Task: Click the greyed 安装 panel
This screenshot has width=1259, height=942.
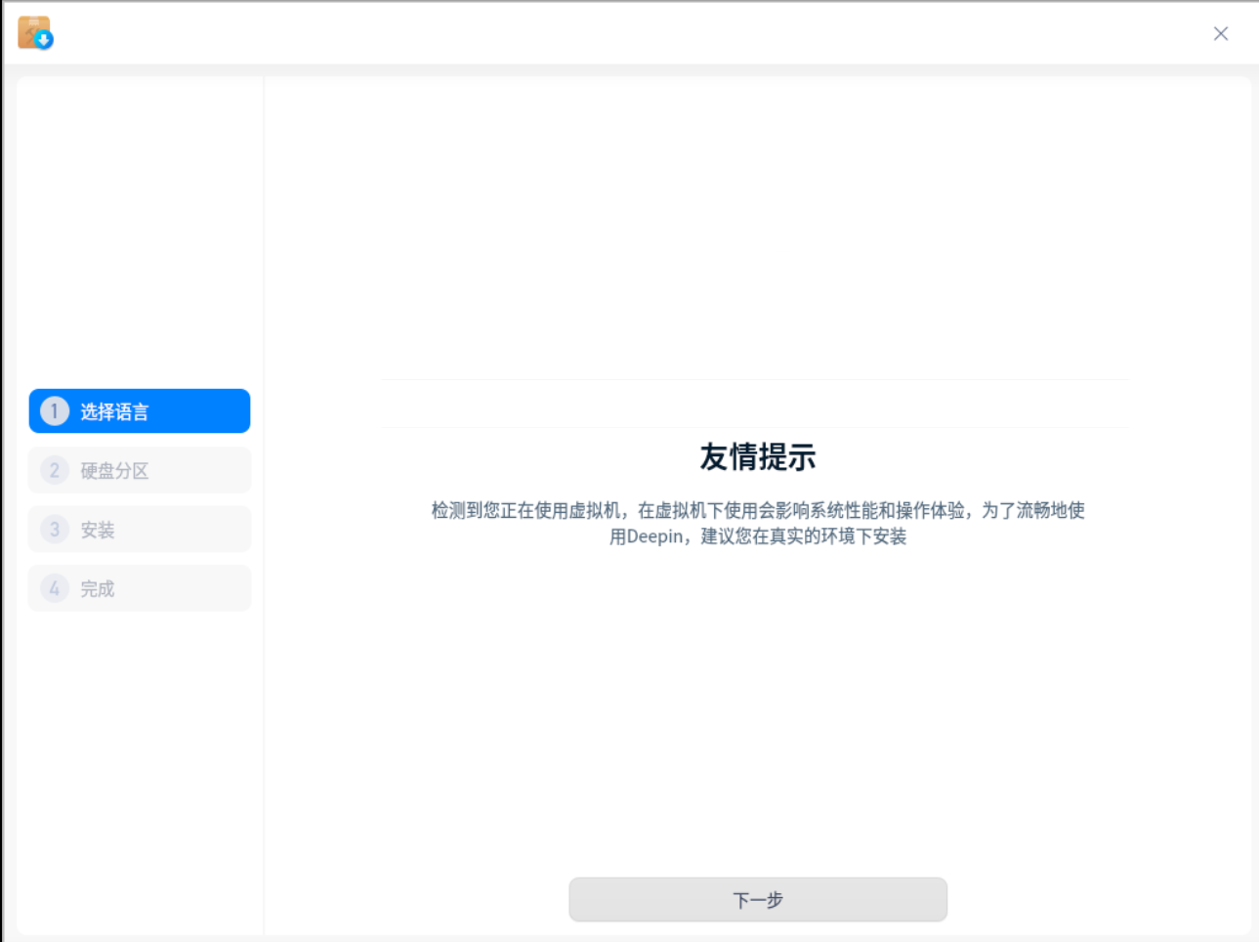Action: click(x=139, y=529)
